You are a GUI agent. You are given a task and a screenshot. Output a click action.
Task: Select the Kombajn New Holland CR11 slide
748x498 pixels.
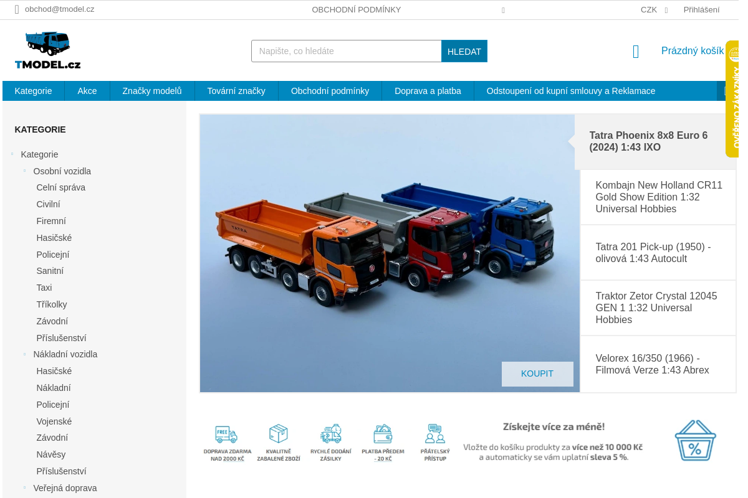coord(658,197)
